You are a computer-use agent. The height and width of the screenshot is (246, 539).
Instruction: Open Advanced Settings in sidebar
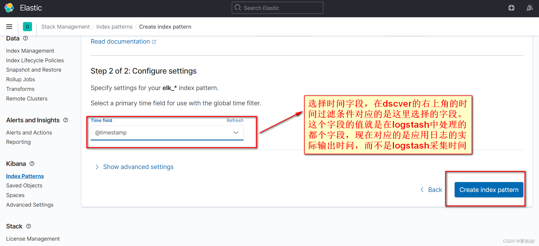(x=30, y=205)
